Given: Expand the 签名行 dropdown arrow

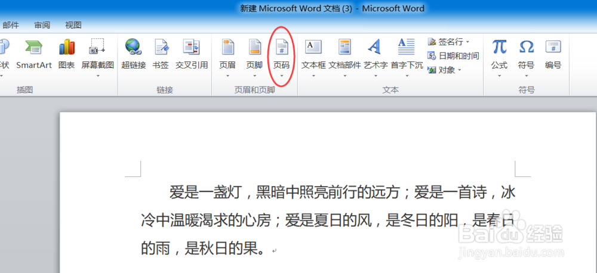Looking at the screenshot, I should pyautogui.click(x=467, y=42).
